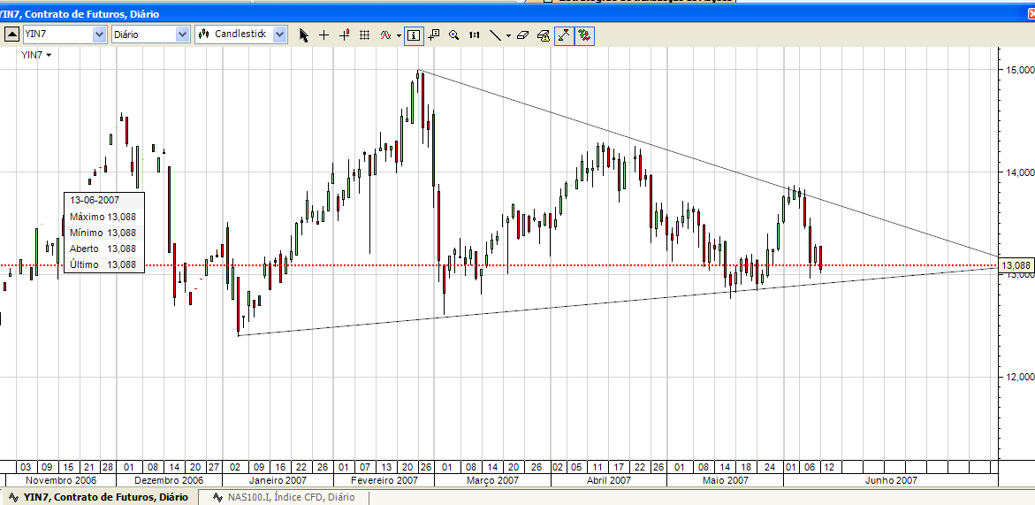The image size is (1035, 505).
Task: Click the 15,000 price axis label
Action: [1019, 70]
